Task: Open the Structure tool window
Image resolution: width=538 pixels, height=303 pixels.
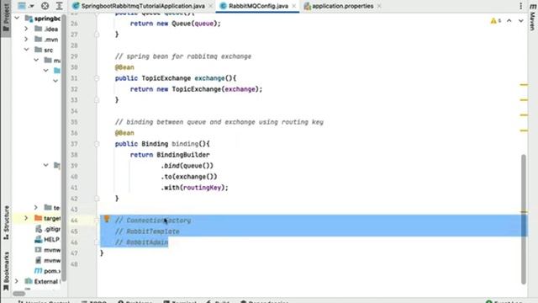Action: 6,222
